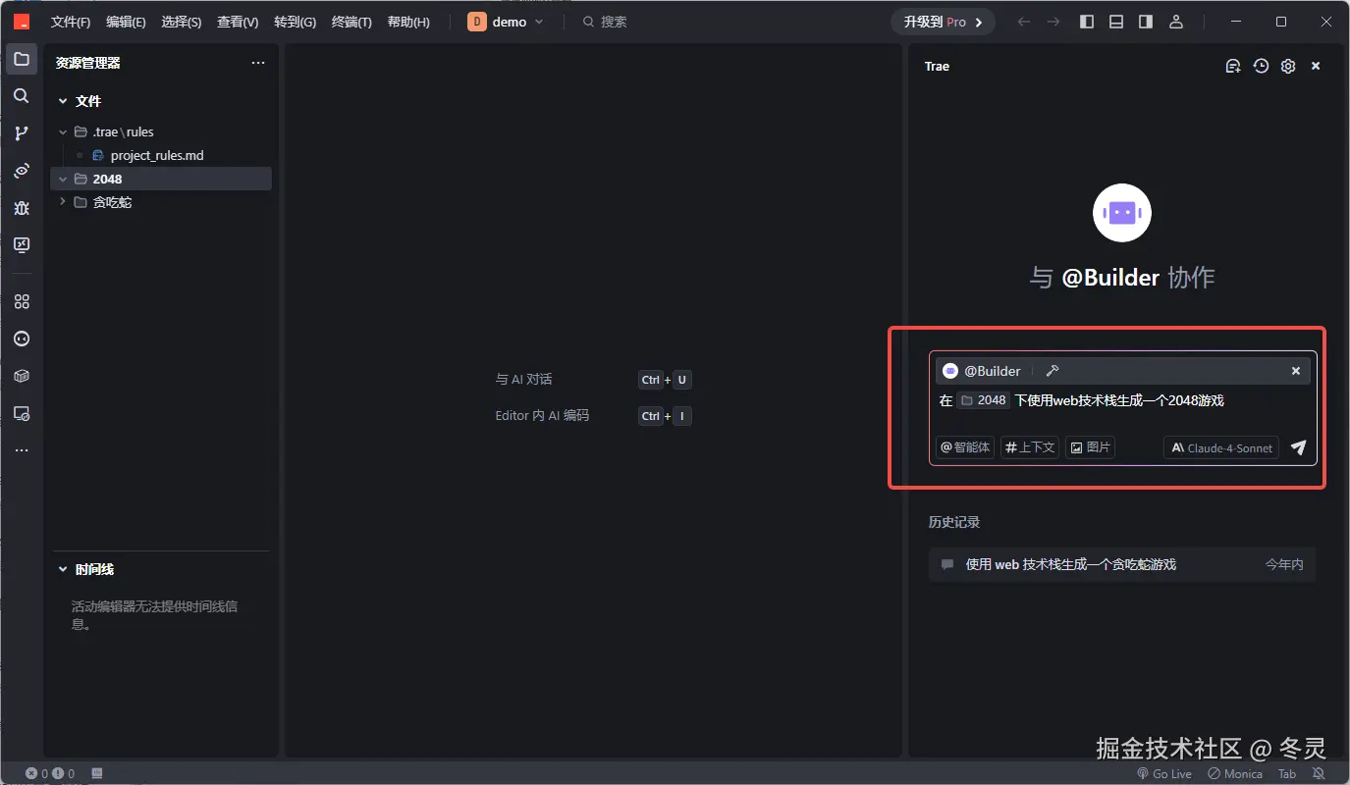Click 升级到 Pro button
Viewport: 1350px width, 785px height.
(943, 22)
